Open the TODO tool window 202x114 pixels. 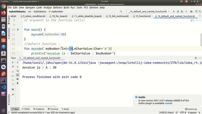26,109
